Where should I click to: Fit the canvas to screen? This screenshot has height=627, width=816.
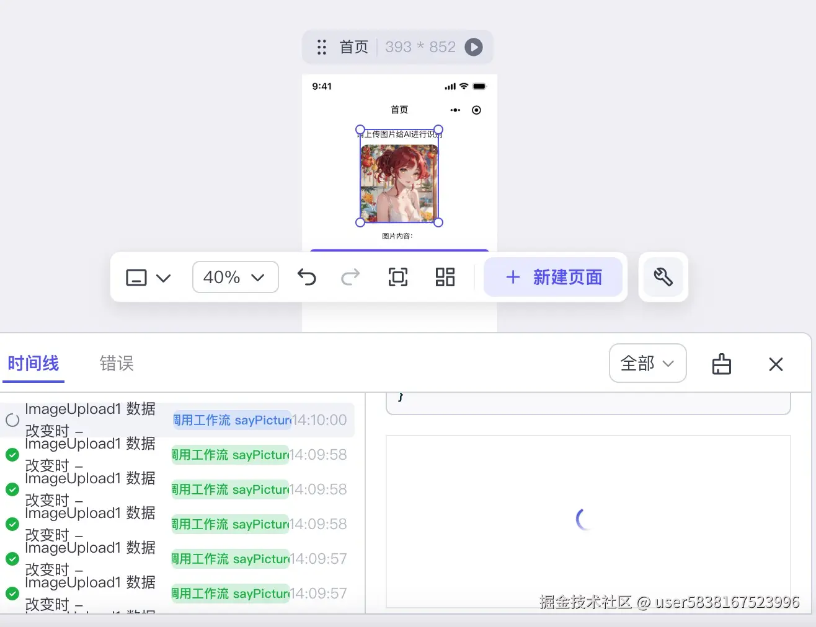(x=398, y=277)
